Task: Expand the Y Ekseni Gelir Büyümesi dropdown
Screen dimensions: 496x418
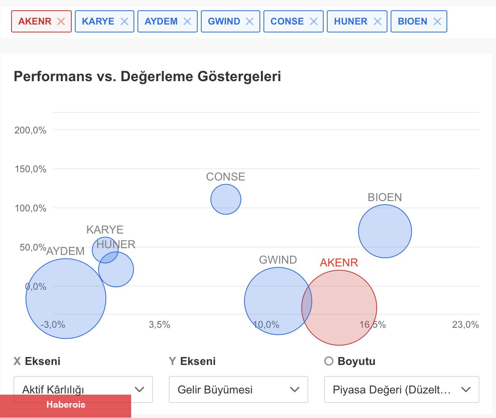Action: pos(238,389)
